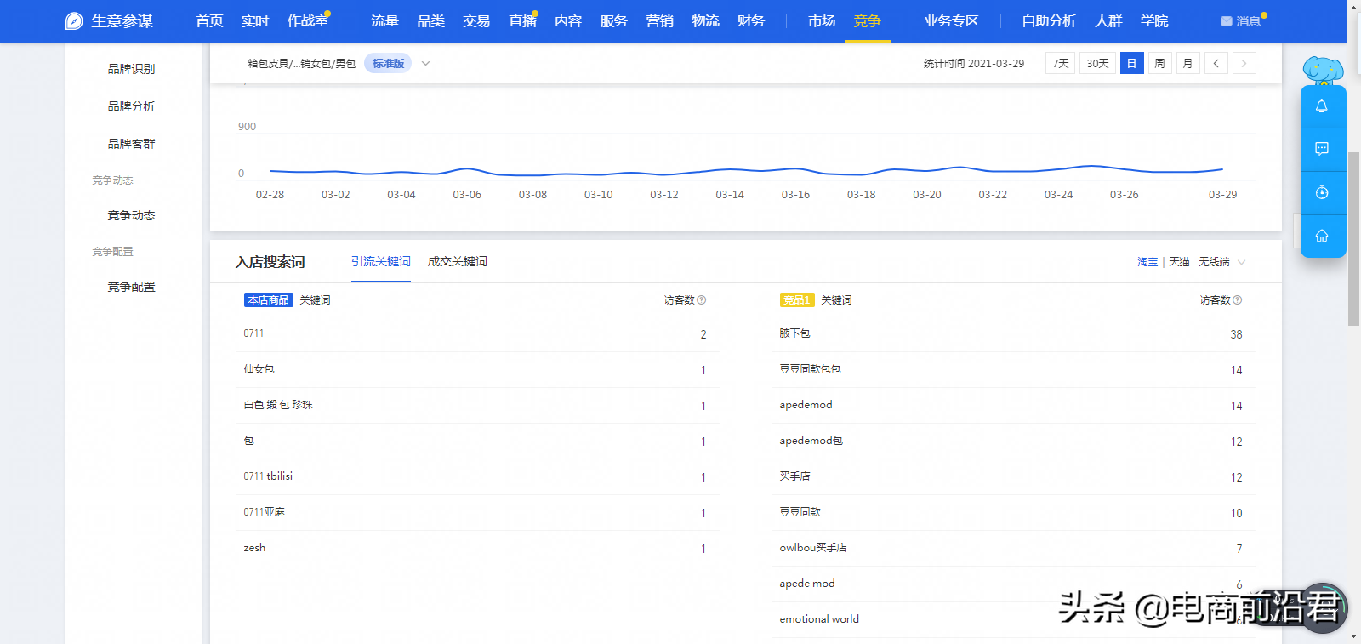Select the 30天 time range

click(1097, 63)
